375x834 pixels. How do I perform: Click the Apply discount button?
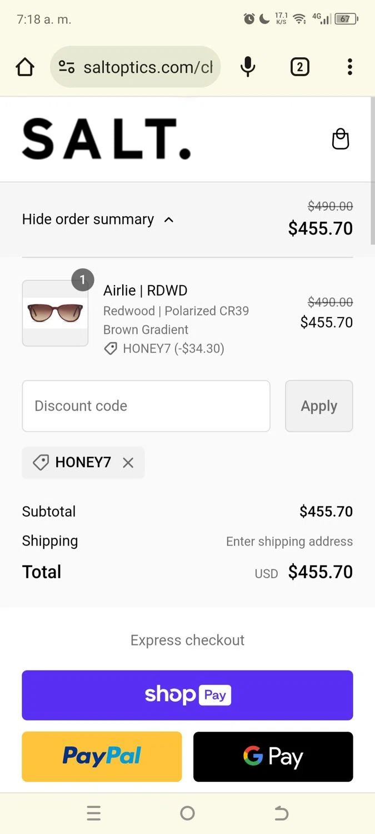click(319, 406)
